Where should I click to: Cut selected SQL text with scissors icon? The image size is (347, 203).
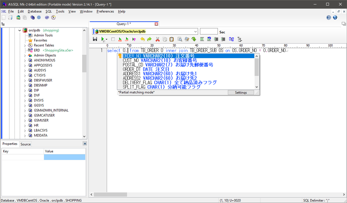[x=157, y=39]
